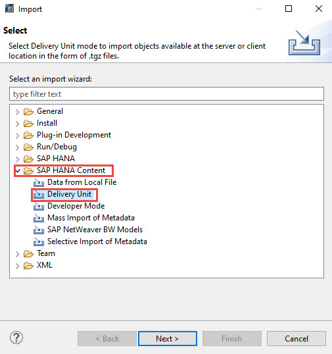The width and height of the screenshot is (332, 354).
Task: Expand the Install category arrow
Action: (x=17, y=124)
